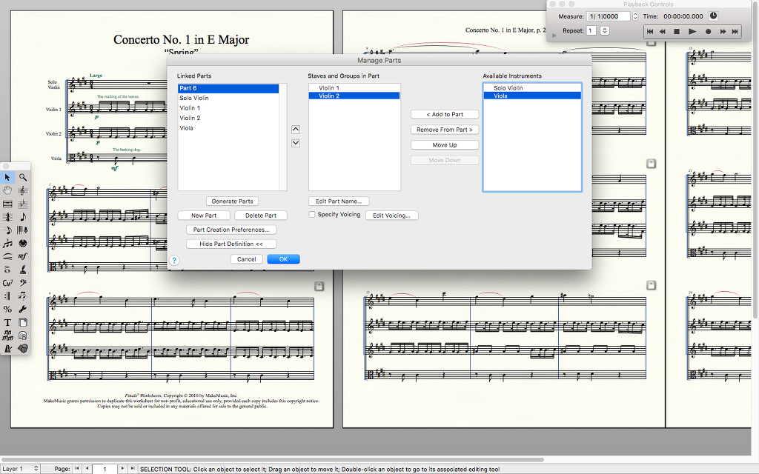This screenshot has height=474, width=759.
Task: Move linked part up with arrow button
Action: [x=296, y=130]
